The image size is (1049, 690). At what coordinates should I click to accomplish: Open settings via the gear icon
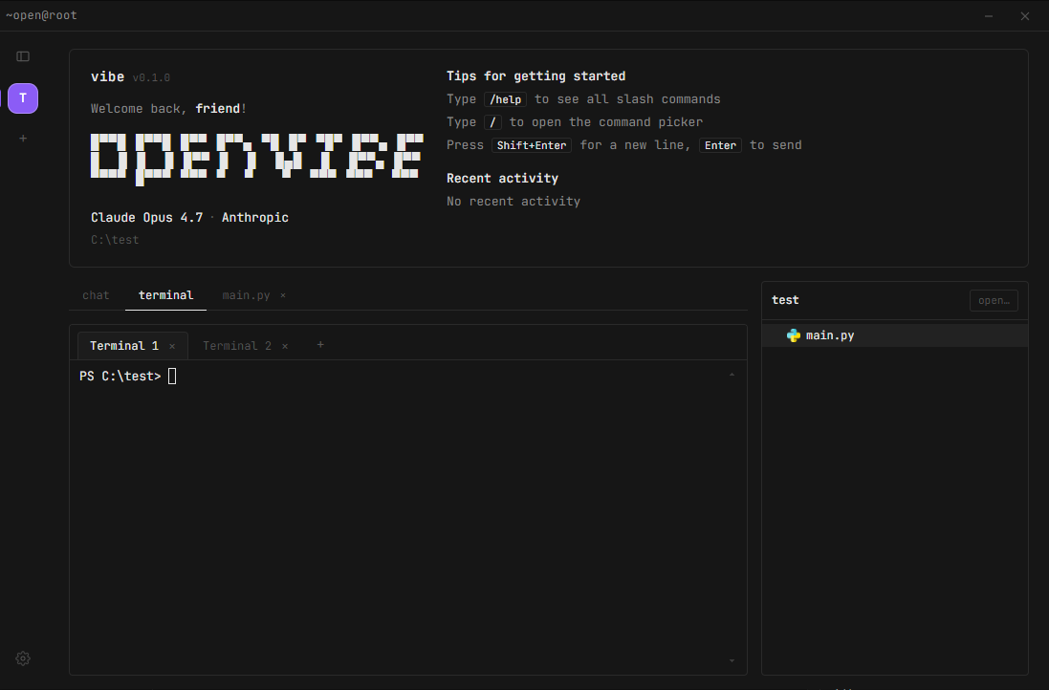pyautogui.click(x=23, y=658)
